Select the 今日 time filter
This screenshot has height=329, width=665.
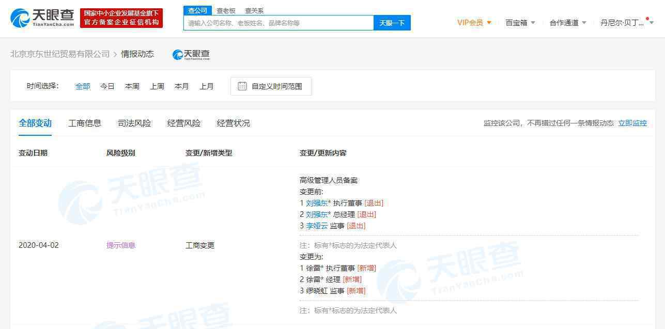(x=107, y=86)
